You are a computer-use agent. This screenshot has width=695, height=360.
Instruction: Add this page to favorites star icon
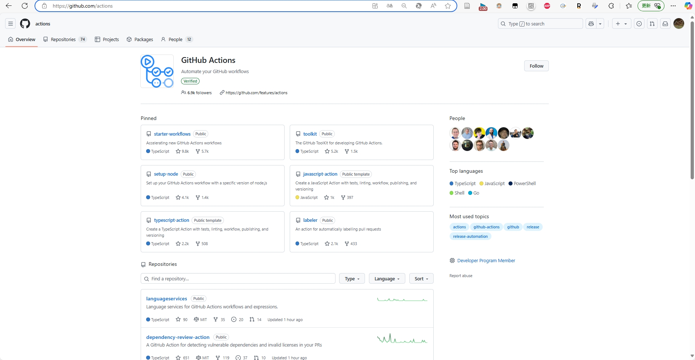point(448,6)
